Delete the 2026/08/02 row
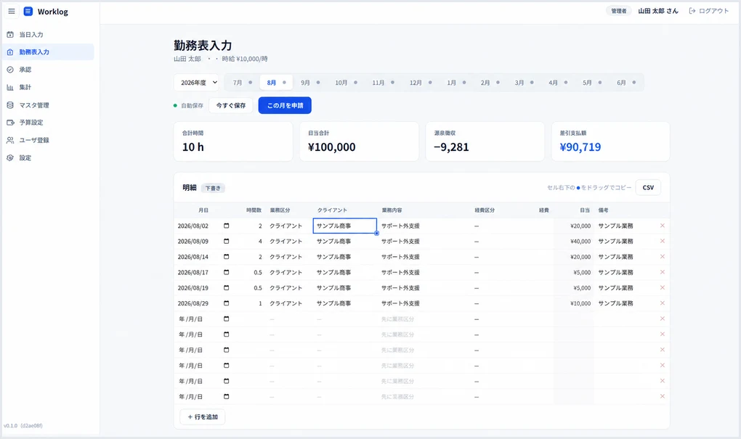The height and width of the screenshot is (439, 741). tap(662, 226)
